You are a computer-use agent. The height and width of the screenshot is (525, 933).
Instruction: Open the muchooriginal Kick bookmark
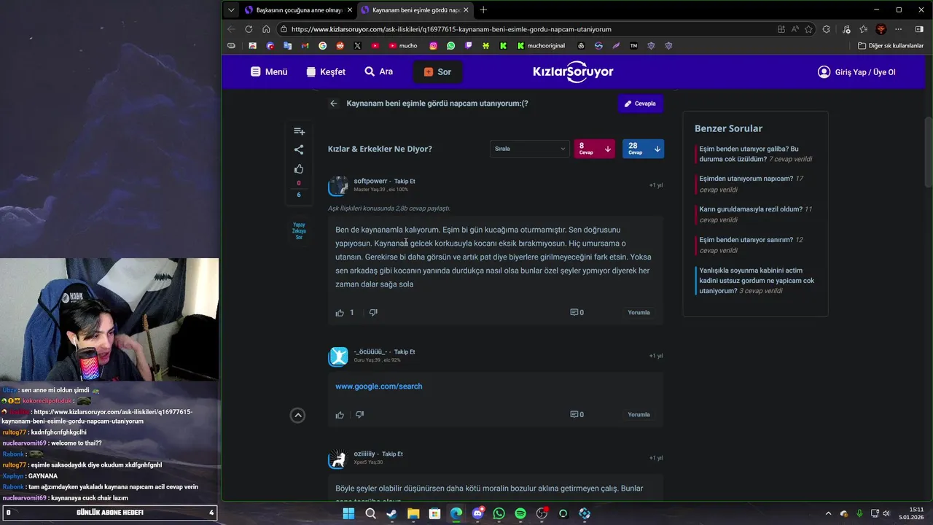(541, 45)
